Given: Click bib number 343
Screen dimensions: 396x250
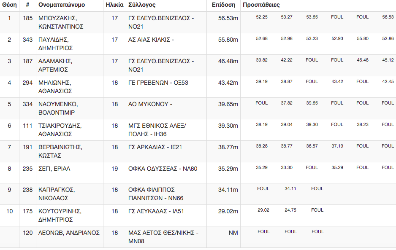Looking at the screenshot, I should pyautogui.click(x=27, y=40).
